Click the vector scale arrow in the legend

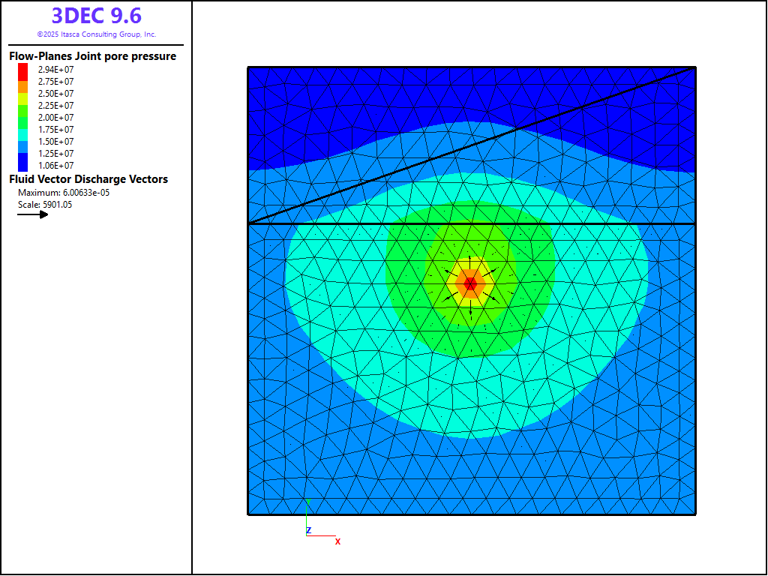coord(33,214)
